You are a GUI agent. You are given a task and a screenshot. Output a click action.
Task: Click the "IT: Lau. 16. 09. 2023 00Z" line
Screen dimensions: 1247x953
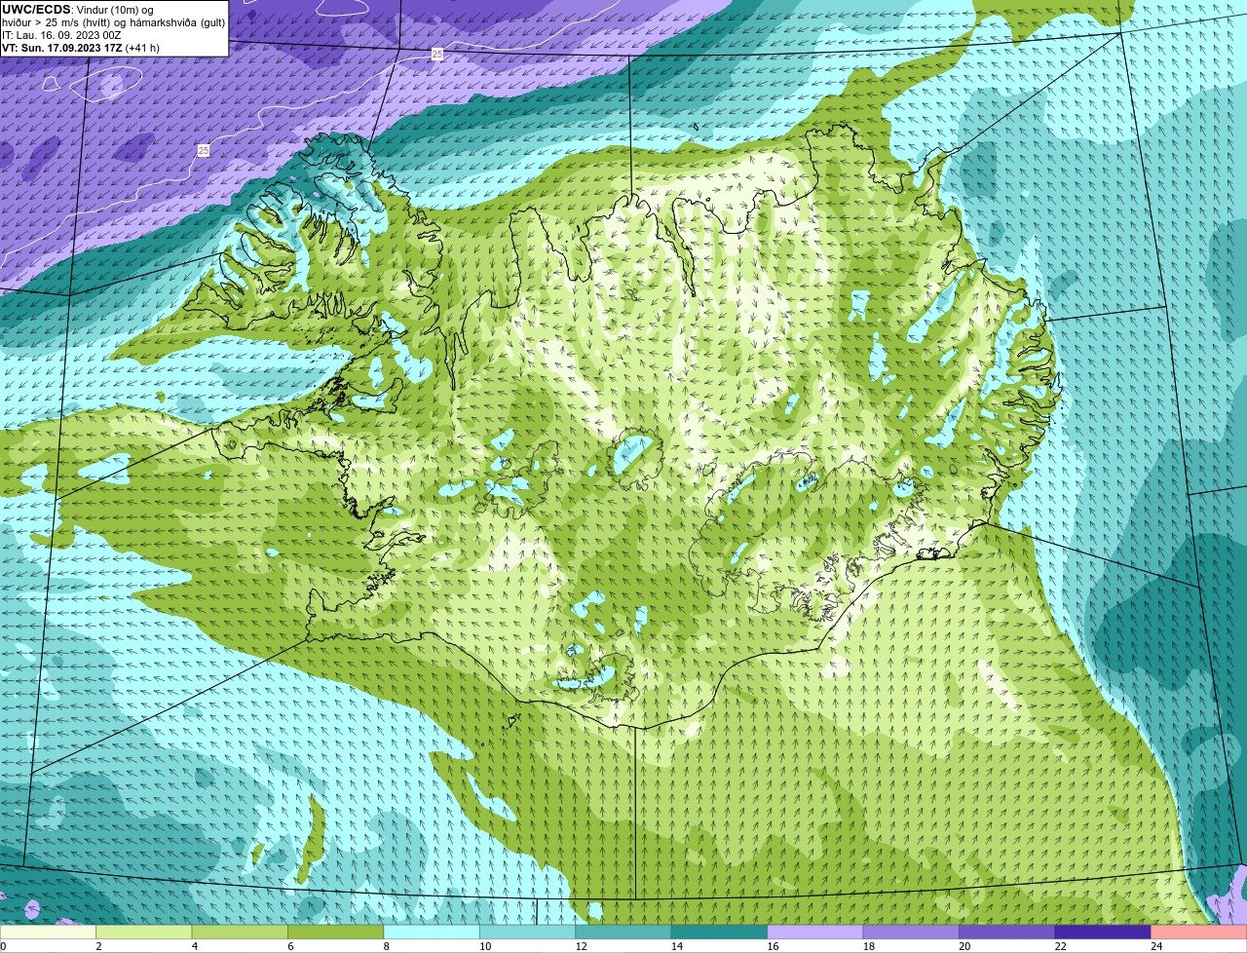point(61,34)
